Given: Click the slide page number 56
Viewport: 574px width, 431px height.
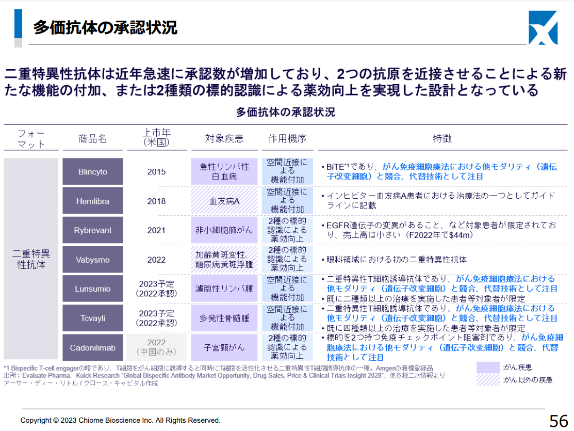Looking at the screenshot, I should point(559,421).
